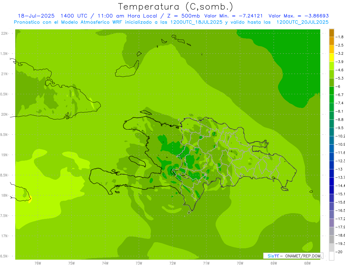Screen dimensions: 345x267
Task: Click the '-13' colorbar label
Action: pyautogui.click(x=339, y=169)
